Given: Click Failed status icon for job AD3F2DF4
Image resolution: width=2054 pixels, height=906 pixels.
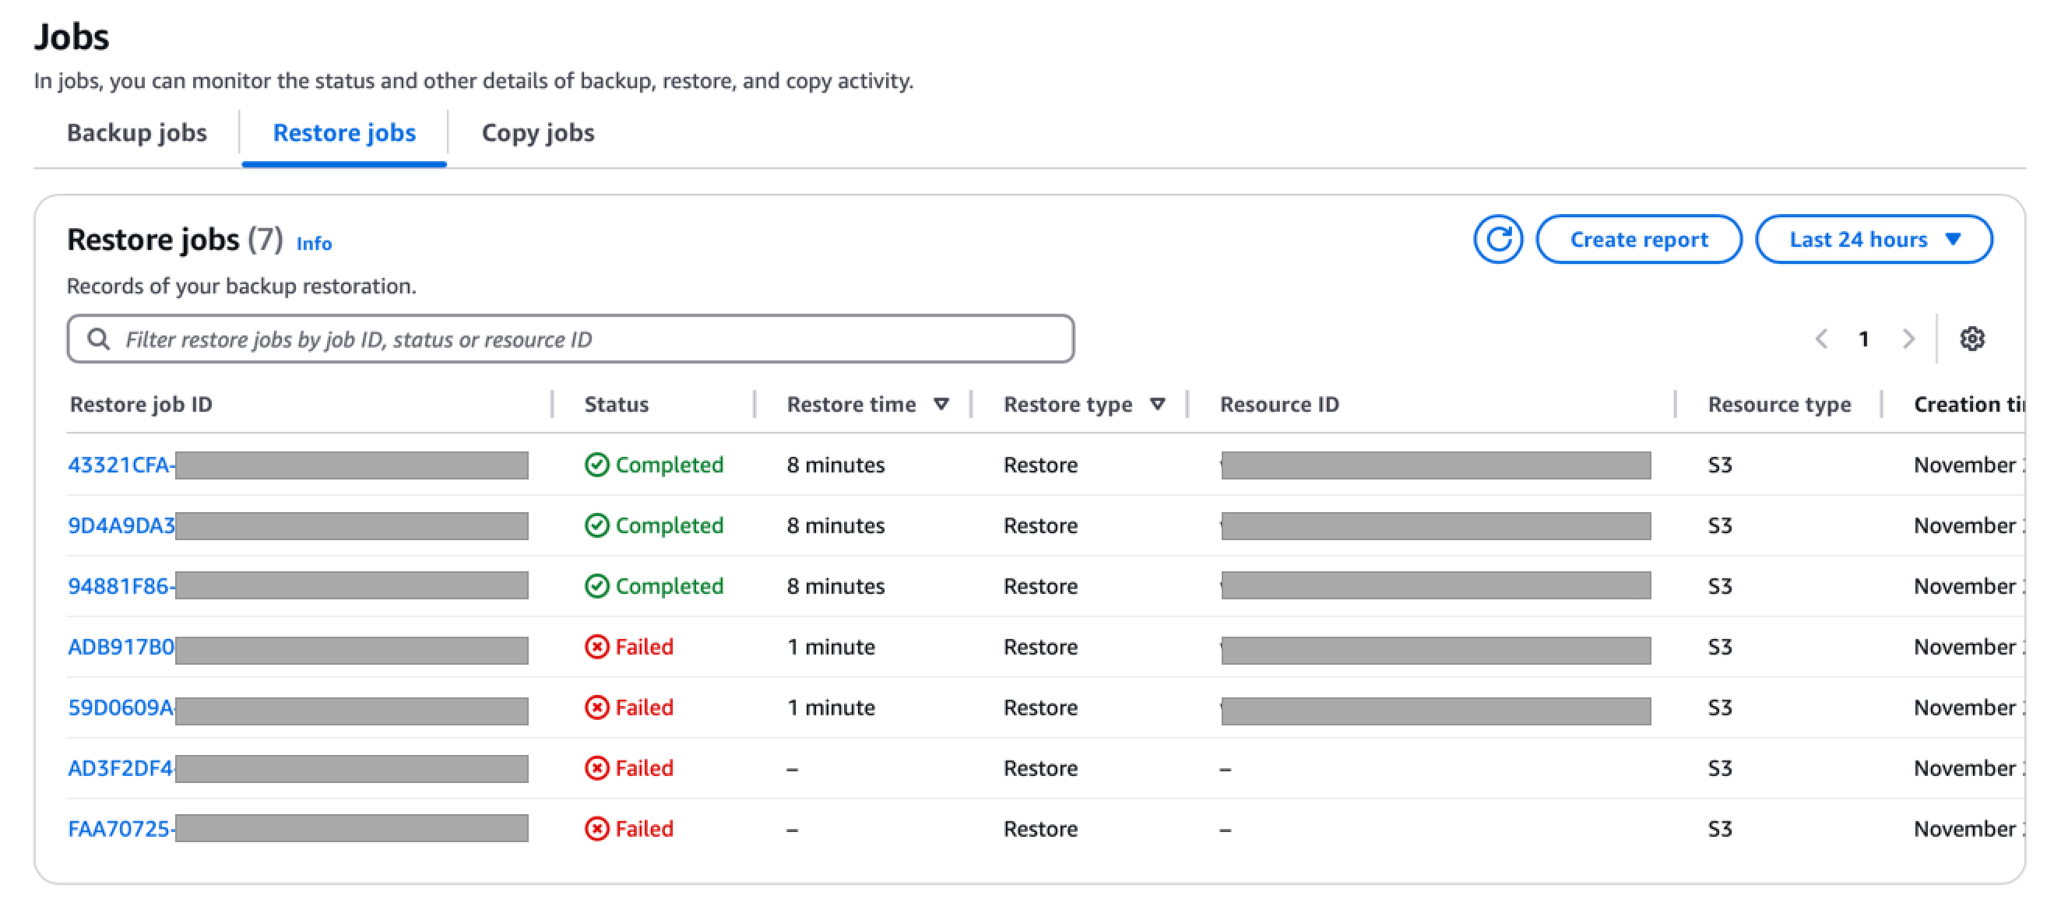Looking at the screenshot, I should click(x=596, y=767).
